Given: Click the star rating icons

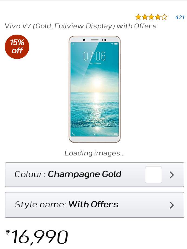Looking at the screenshot, I should coord(151,17).
